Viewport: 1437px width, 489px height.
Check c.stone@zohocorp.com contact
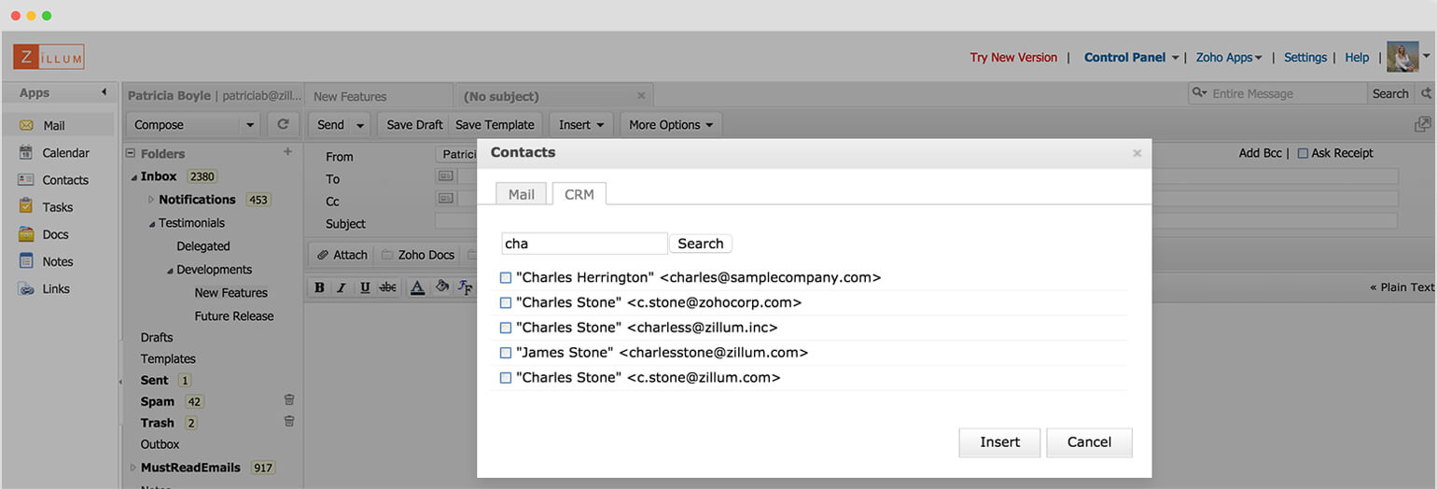pos(506,302)
